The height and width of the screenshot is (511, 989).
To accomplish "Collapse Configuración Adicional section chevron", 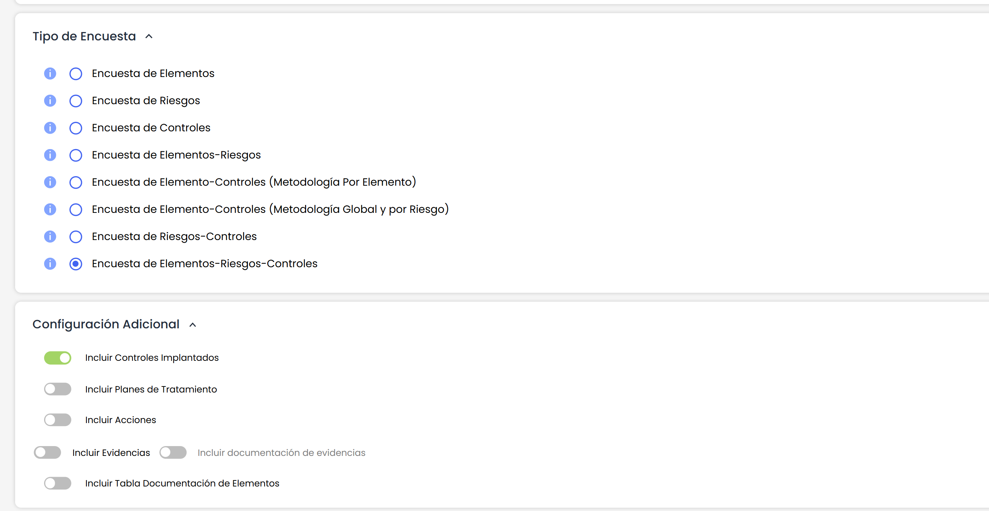I will point(193,325).
